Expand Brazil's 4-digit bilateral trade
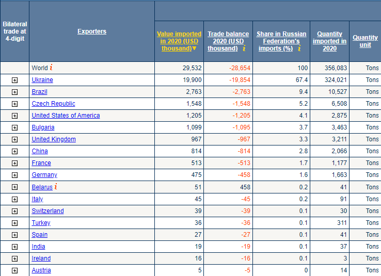The image size is (381, 276). (x=14, y=92)
